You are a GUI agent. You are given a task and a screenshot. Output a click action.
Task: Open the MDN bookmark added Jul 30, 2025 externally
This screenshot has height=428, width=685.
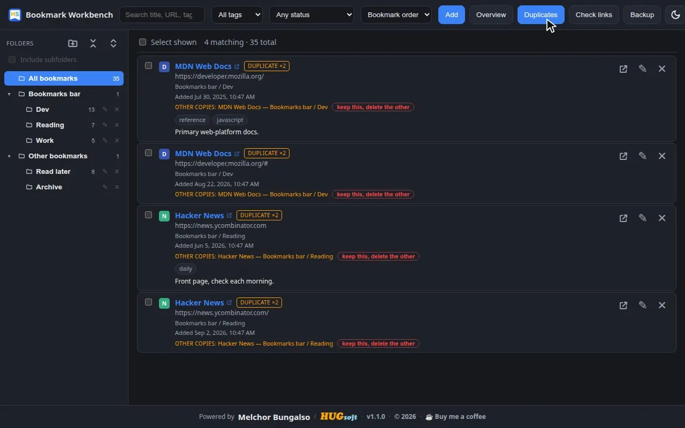[623, 69]
